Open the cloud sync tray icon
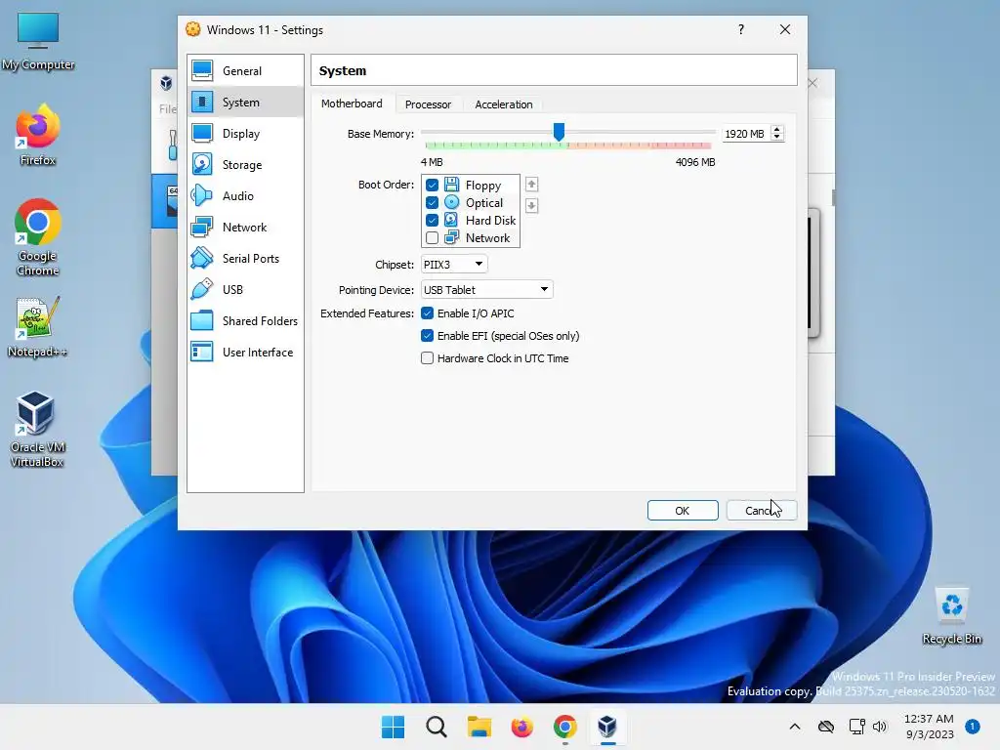The width and height of the screenshot is (1000, 750). (x=826, y=727)
